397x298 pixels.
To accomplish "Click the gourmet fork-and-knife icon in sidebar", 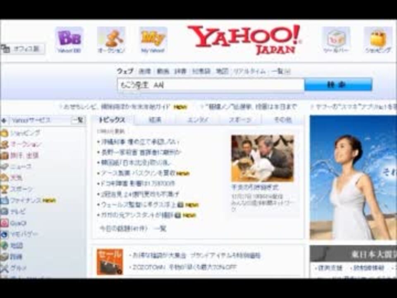I will [x=4, y=268].
